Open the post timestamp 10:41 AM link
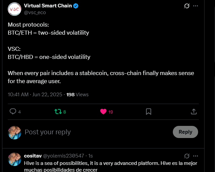The width and height of the screenshot is (215, 172). click(x=35, y=95)
